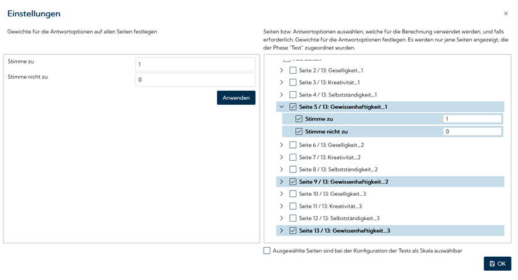This screenshot has width=518, height=280.
Task: Uncheck 'Stimme zu' under Seite 5
Action: click(x=299, y=119)
